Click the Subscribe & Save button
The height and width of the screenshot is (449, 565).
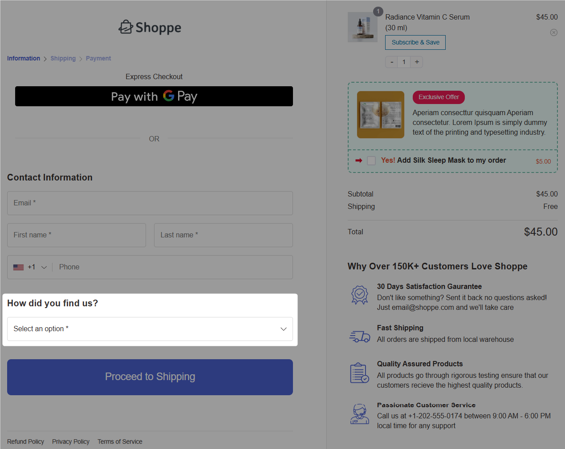click(415, 42)
